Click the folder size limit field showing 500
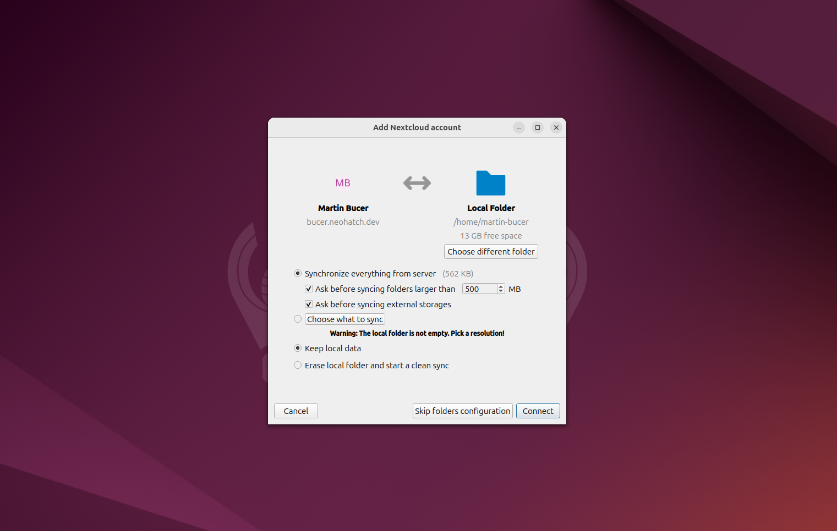The width and height of the screenshot is (837, 531). click(479, 289)
